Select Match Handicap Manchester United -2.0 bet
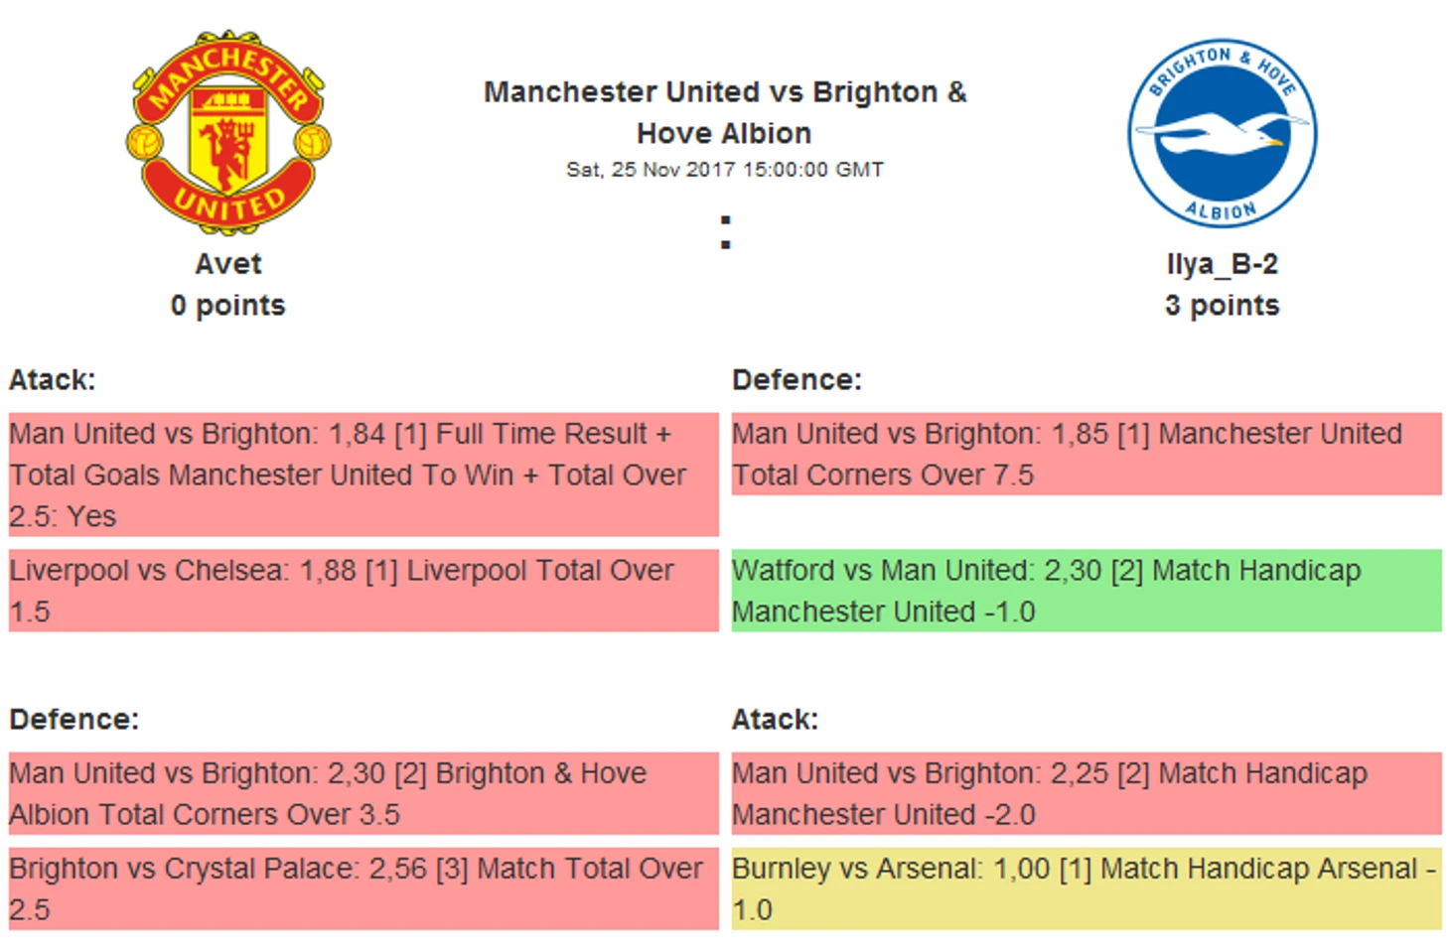The image size is (1450, 952). tap(1087, 793)
